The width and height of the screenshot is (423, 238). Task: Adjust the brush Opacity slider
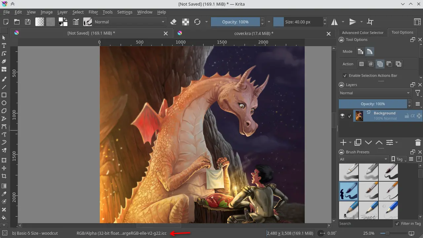(x=235, y=22)
